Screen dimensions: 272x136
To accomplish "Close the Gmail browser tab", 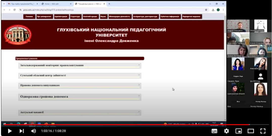I will 37,4.
